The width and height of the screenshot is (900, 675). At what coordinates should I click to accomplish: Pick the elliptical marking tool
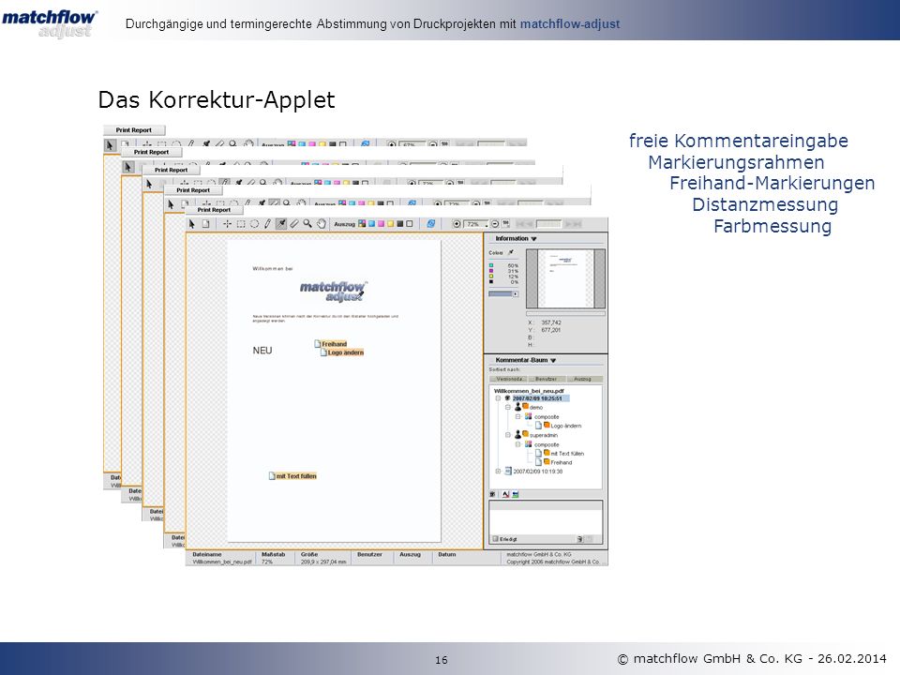(x=254, y=224)
